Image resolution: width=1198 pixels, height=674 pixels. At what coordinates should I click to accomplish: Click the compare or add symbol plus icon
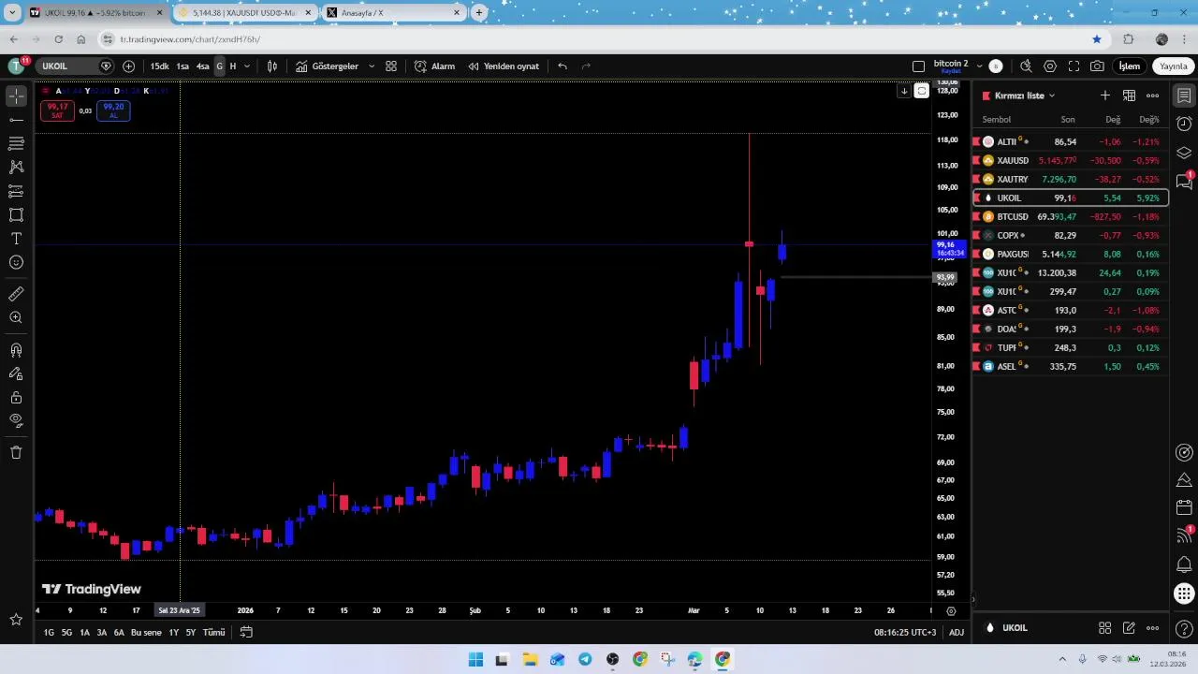coord(128,66)
